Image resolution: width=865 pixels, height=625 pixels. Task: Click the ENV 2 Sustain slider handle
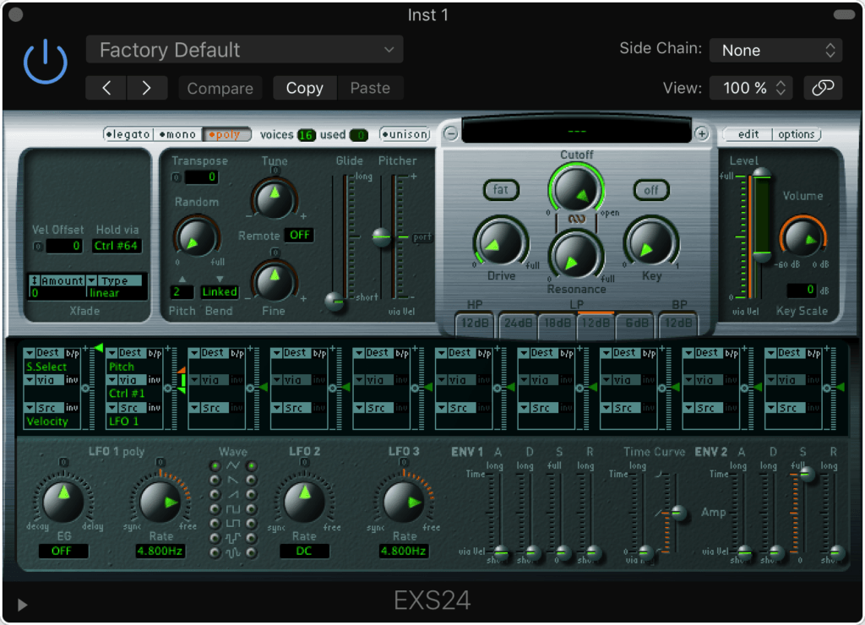(806, 474)
